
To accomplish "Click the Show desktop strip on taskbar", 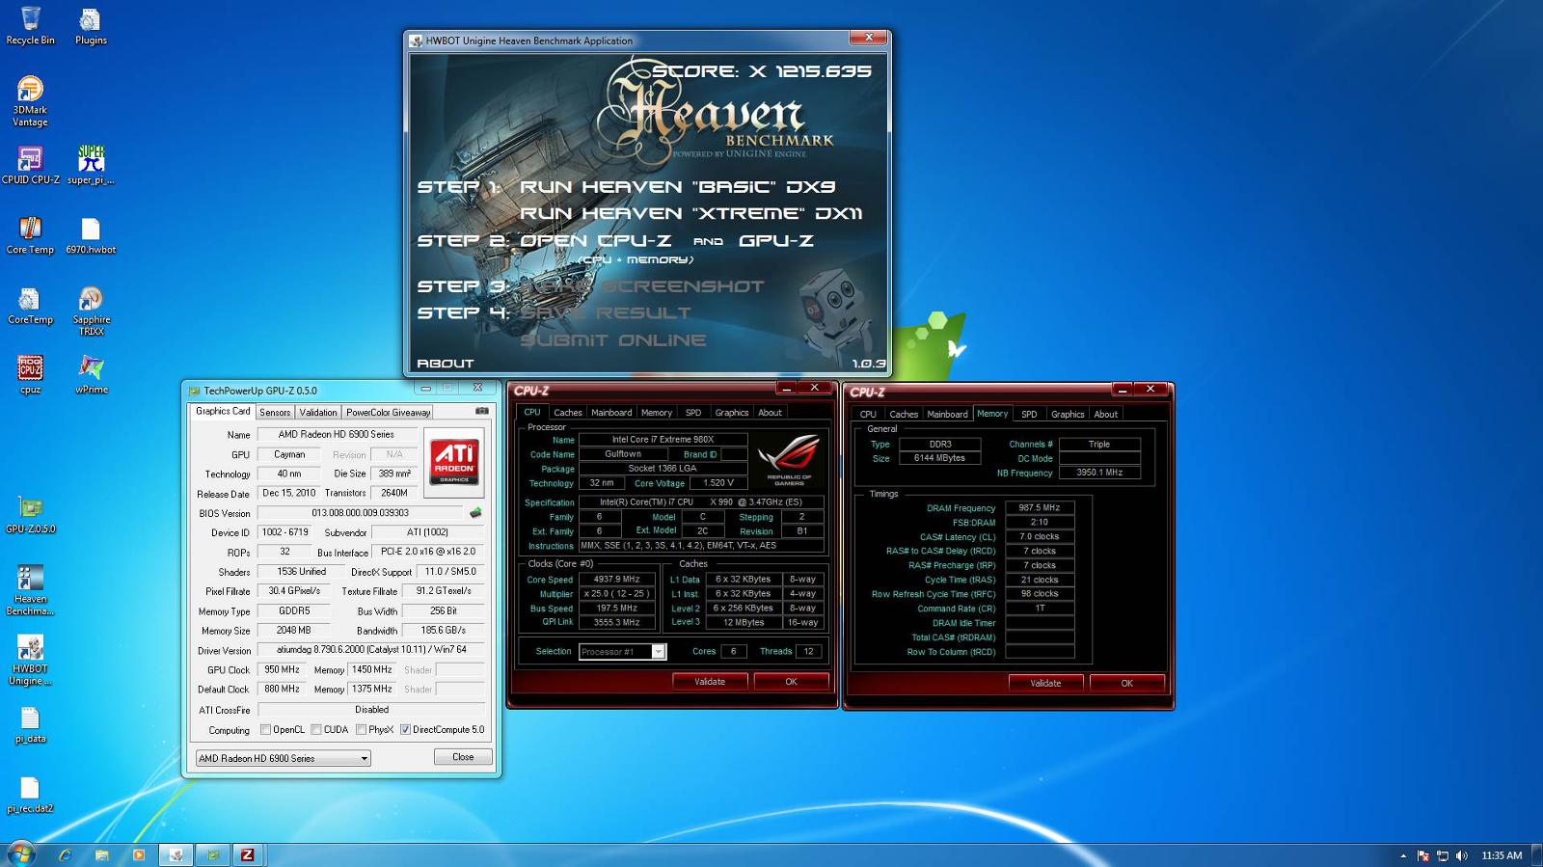I will [x=1536, y=855].
